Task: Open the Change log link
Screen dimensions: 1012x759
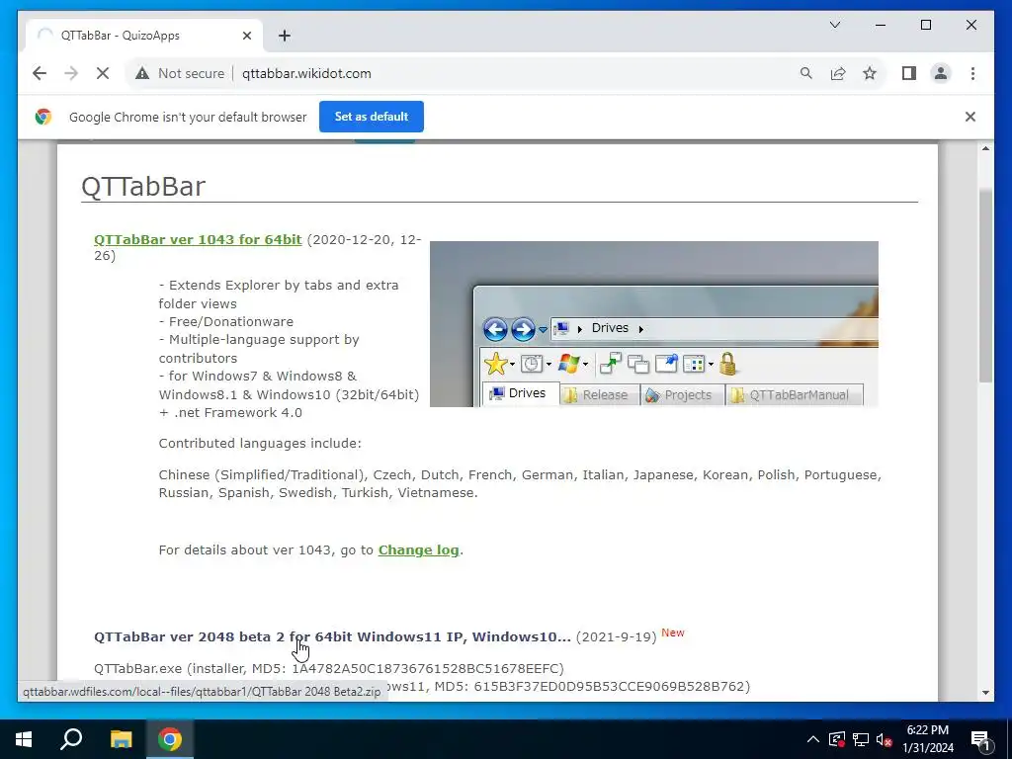Action: click(x=418, y=549)
